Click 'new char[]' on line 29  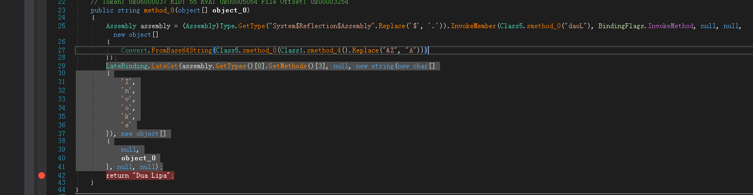tap(416, 66)
